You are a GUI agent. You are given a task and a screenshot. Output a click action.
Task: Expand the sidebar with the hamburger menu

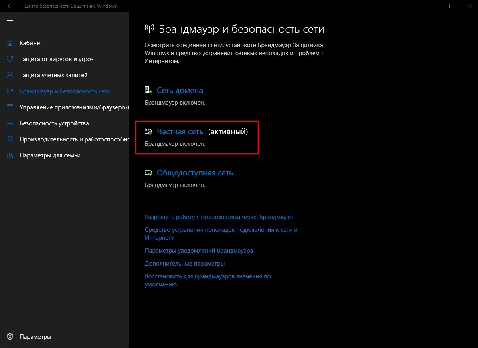[x=10, y=22]
